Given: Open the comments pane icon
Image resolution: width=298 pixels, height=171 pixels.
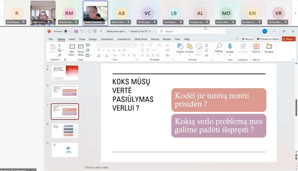Looking at the screenshot, I should pos(237,39).
